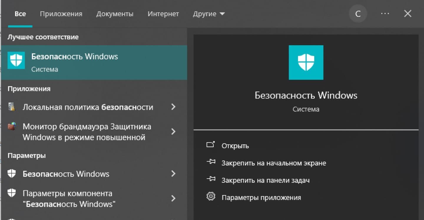The height and width of the screenshot is (220, 424).
Task: Open the Приложения filter tab
Action: click(61, 14)
